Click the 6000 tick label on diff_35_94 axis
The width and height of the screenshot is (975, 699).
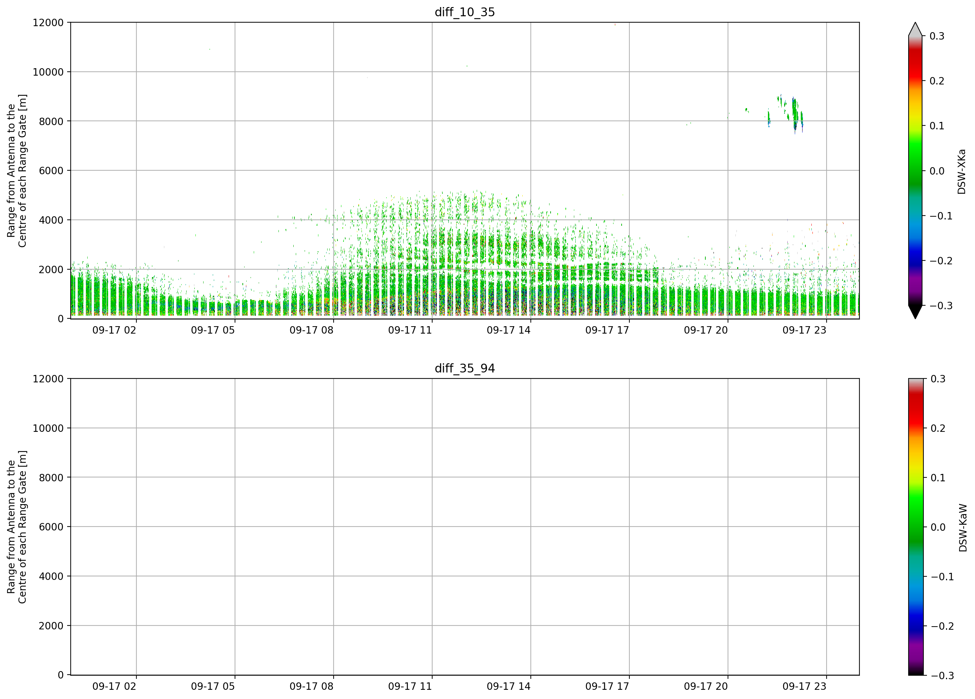click(x=51, y=527)
